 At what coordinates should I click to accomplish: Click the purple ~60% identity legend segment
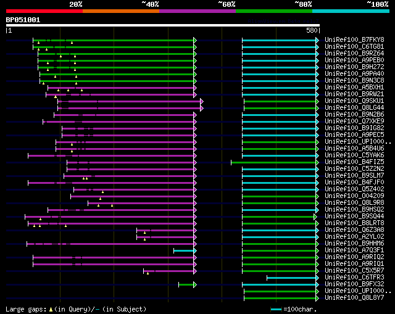click(x=197, y=11)
